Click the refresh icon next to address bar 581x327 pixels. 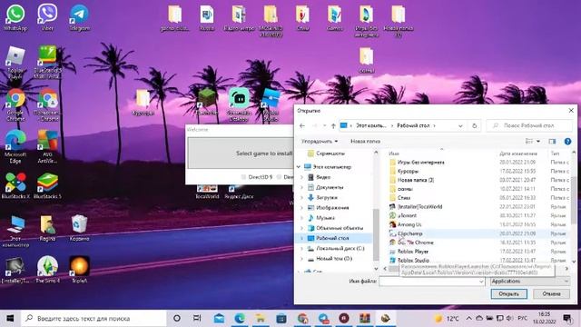tap(474, 125)
